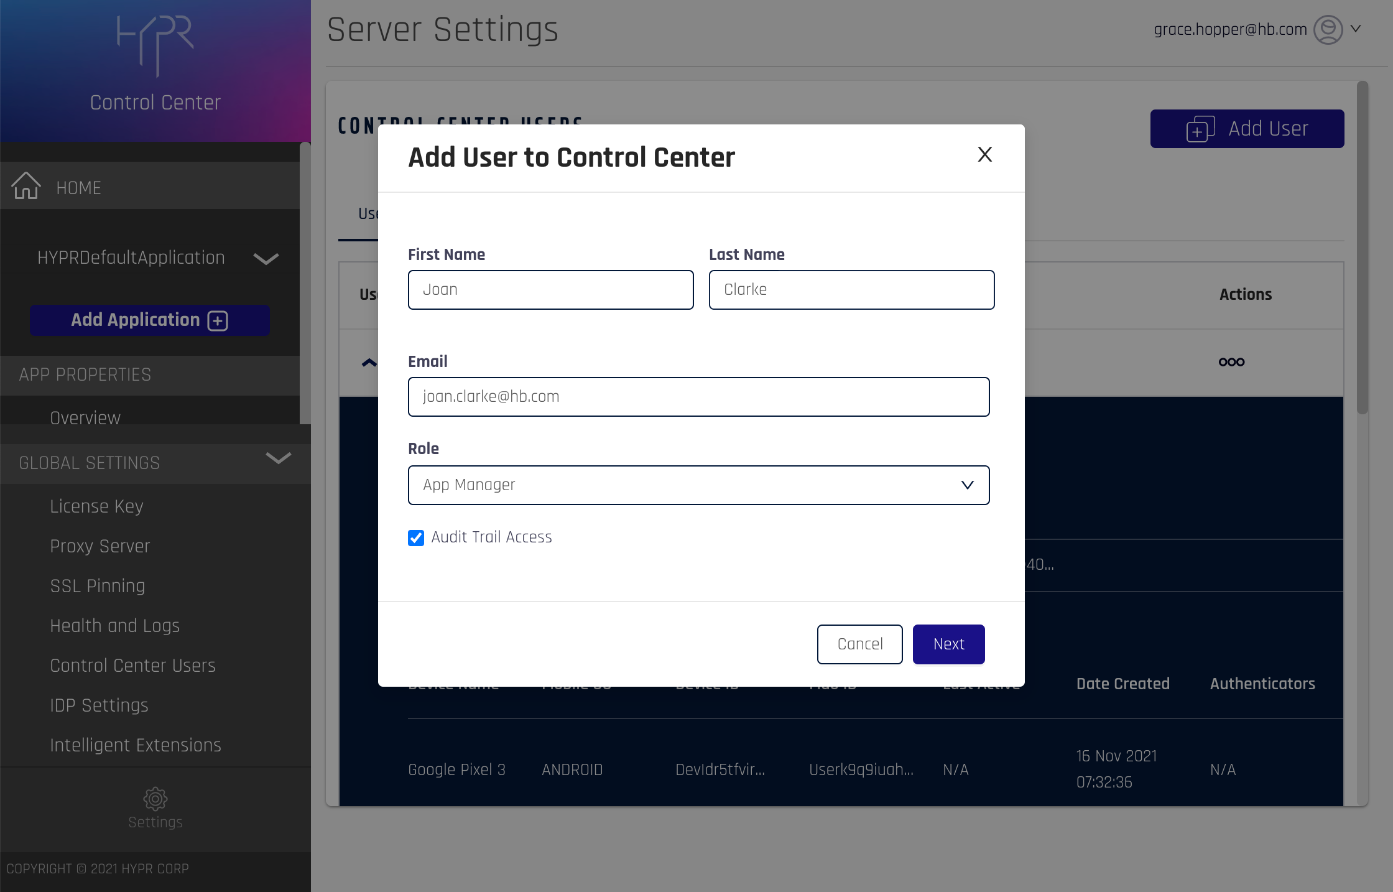This screenshot has width=1393, height=892.
Task: Collapse the Global Settings section chevron
Action: (x=278, y=459)
